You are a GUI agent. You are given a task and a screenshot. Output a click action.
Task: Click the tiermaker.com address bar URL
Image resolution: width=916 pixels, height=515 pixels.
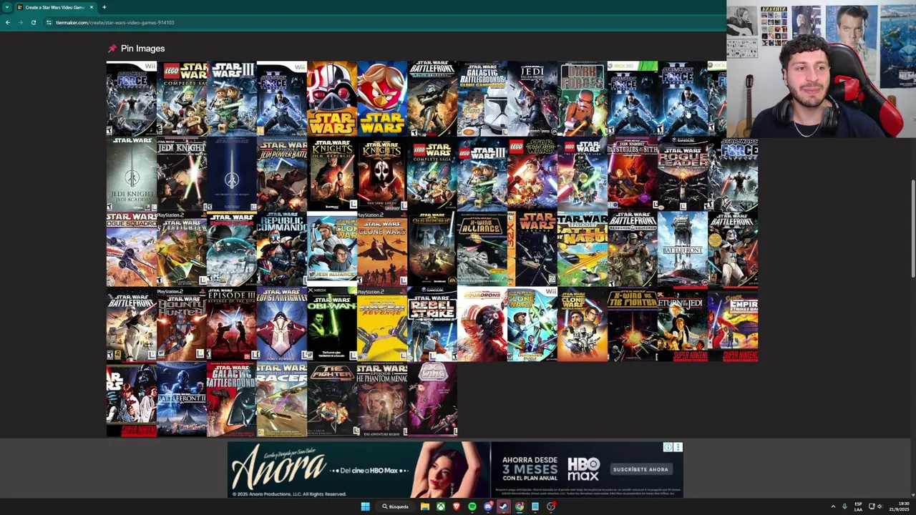[x=115, y=22]
